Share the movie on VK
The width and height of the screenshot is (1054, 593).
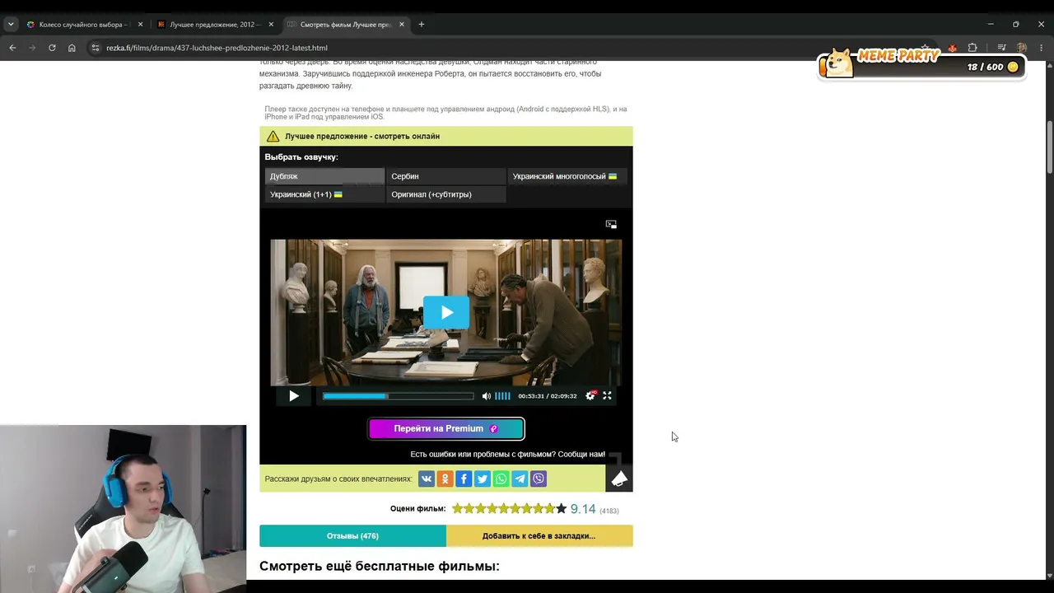pos(427,479)
